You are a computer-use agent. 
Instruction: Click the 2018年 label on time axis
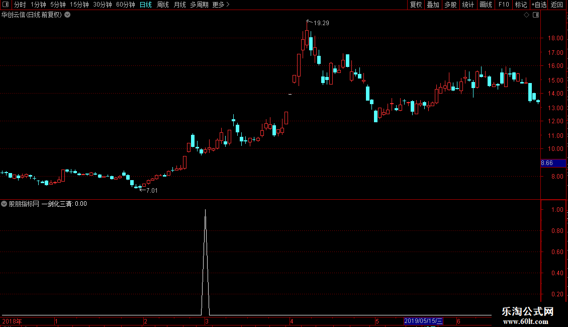[x=12, y=321]
